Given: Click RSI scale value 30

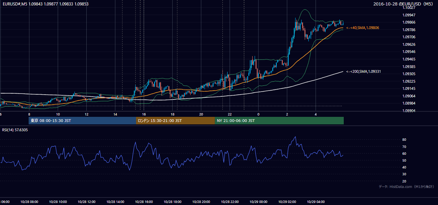Looking at the screenshot, I should 404,174.
